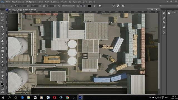Open the background color picker
This screenshot has height=100, width=178.
click(3, 86)
